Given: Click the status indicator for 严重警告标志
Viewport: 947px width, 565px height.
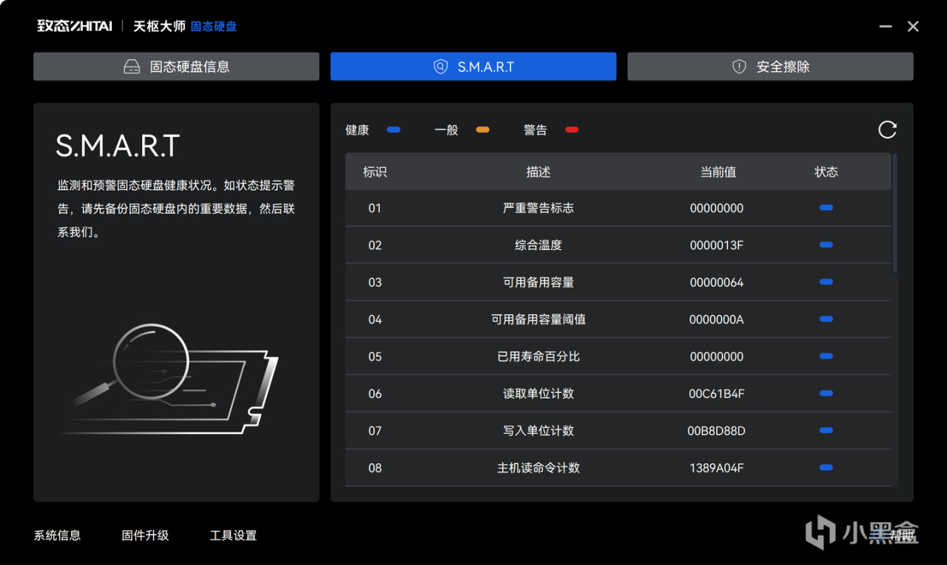Looking at the screenshot, I should tap(826, 208).
